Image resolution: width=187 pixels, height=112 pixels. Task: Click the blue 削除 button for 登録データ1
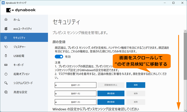(136, 85)
